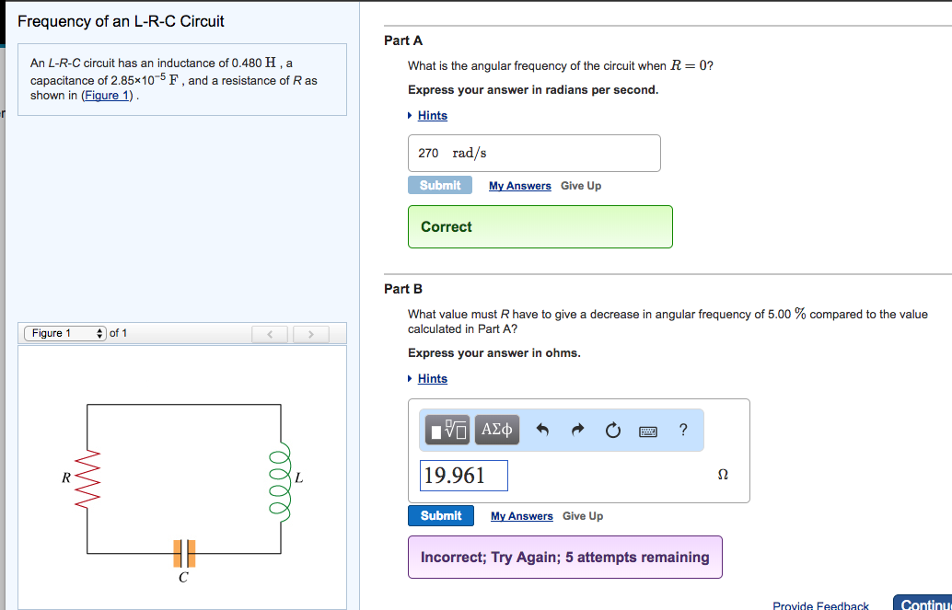The height and width of the screenshot is (610, 952).
Task: Expand Hints under Part B
Action: coord(432,378)
